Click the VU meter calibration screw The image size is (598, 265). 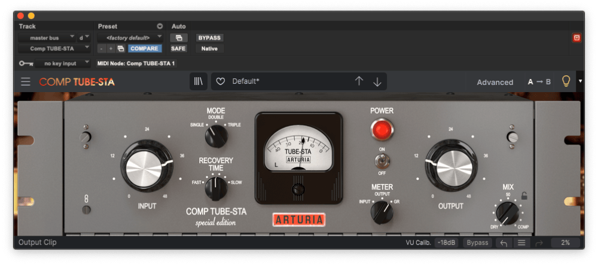298,189
